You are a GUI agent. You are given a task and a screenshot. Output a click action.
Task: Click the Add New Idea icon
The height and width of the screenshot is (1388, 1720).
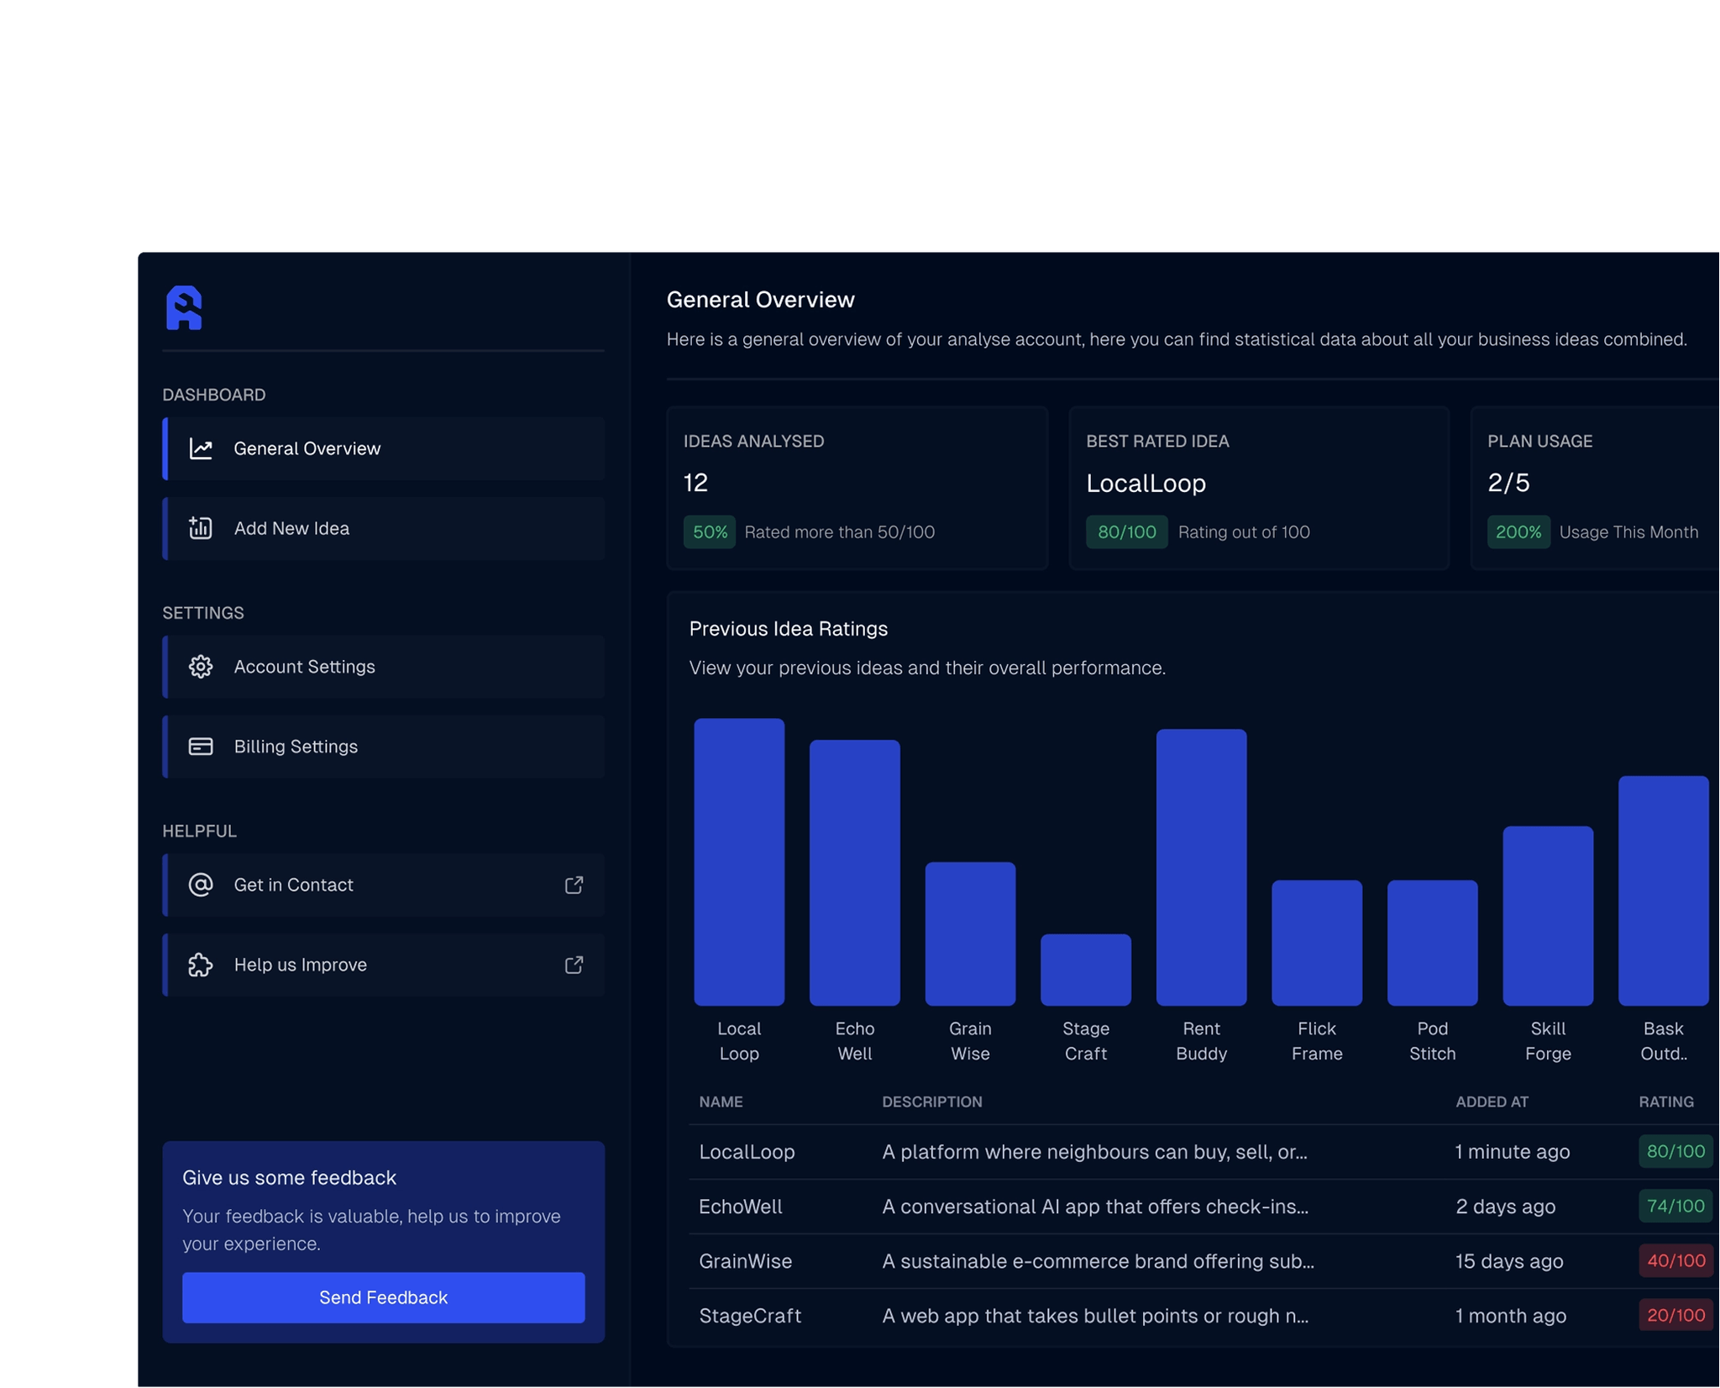pyautogui.click(x=201, y=528)
